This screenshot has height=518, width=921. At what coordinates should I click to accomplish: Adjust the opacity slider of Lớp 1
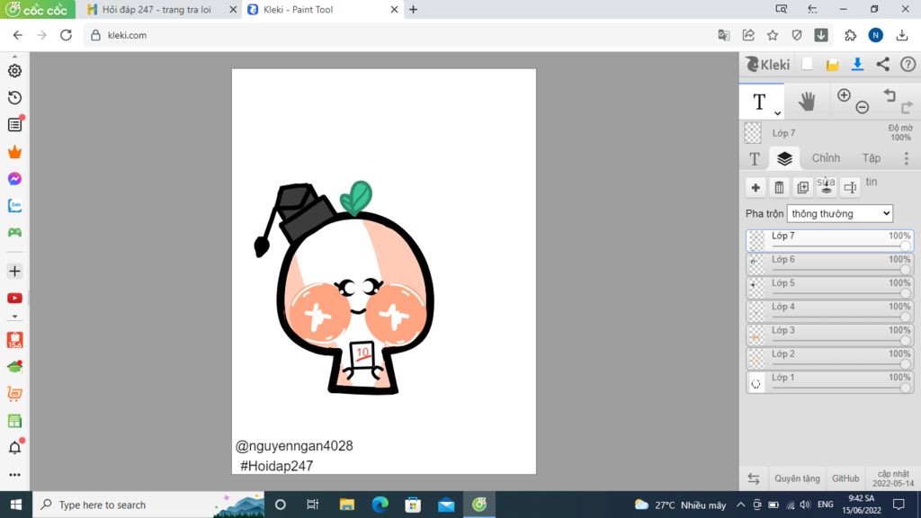[841, 388]
